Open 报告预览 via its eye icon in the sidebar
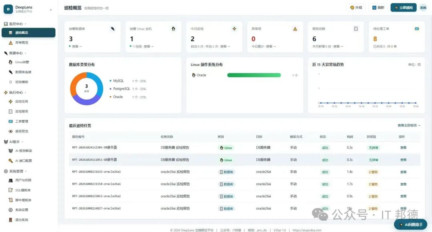The image size is (432, 232). click(x=10, y=132)
